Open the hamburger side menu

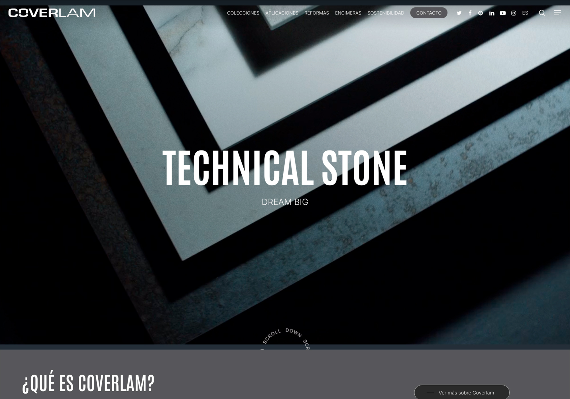point(557,13)
